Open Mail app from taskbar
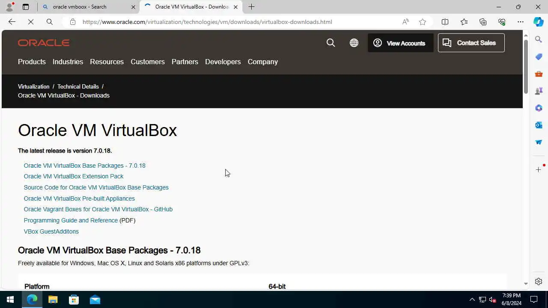This screenshot has height=308, width=548. [95, 299]
